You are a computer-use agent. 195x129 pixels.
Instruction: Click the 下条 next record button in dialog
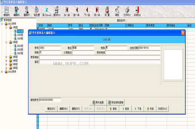tap(138, 109)
